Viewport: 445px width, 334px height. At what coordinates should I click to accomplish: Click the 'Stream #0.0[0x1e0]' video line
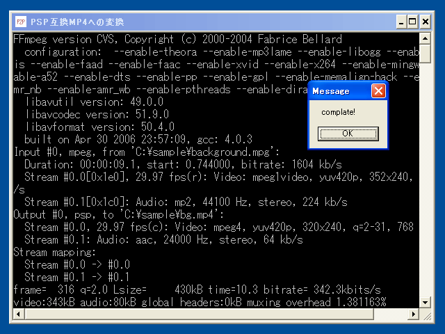click(218, 177)
